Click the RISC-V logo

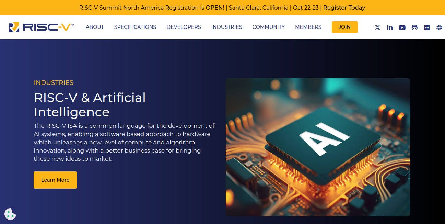(x=41, y=27)
